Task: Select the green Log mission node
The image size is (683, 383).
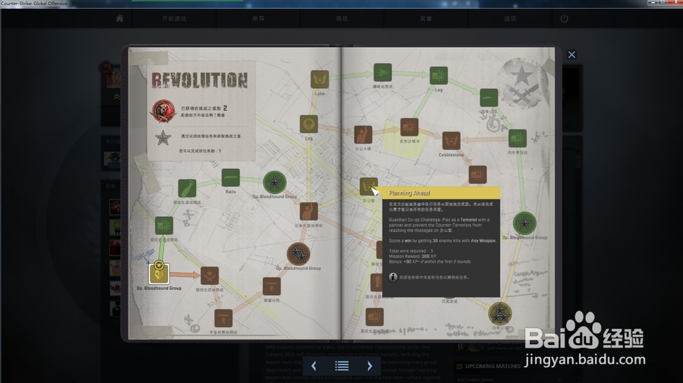Action: pos(438,76)
